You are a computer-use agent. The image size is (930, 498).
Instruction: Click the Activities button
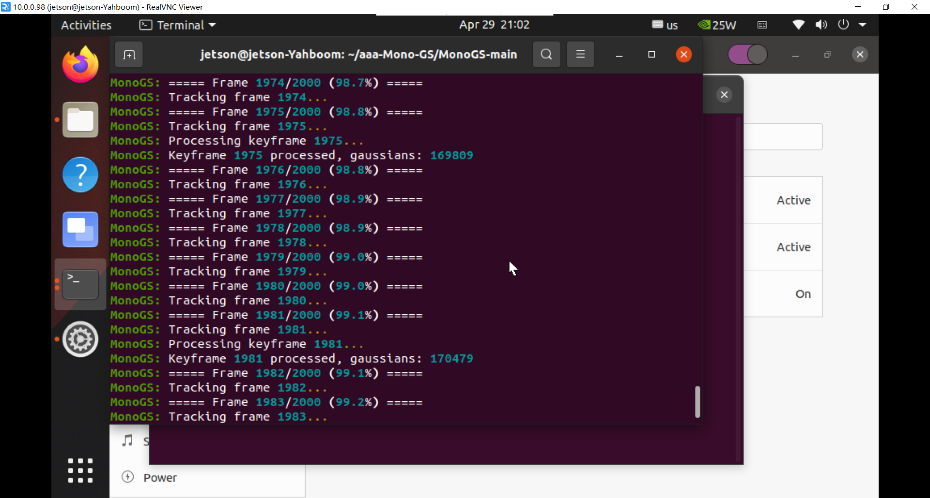[x=86, y=25]
